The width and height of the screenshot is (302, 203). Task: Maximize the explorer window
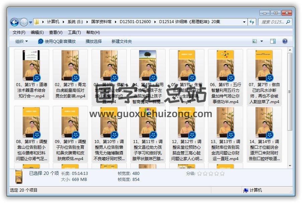point(276,13)
